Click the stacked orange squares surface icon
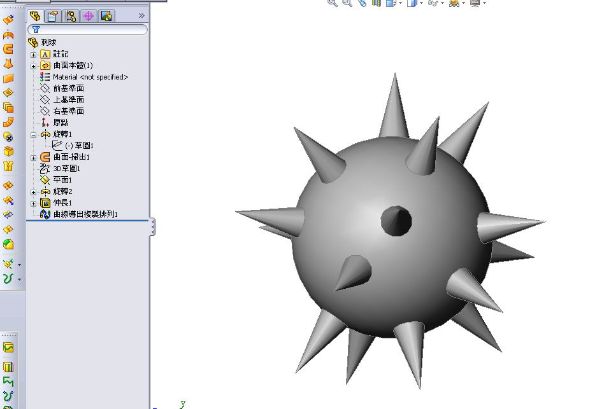This screenshot has height=409, width=611. [8, 107]
